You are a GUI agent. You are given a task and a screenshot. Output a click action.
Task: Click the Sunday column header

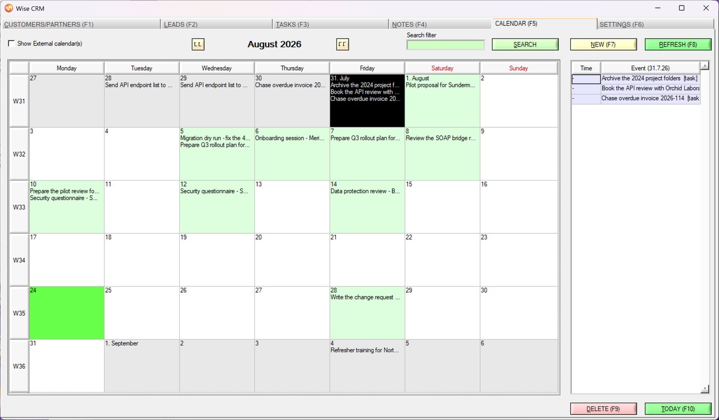[518, 68]
